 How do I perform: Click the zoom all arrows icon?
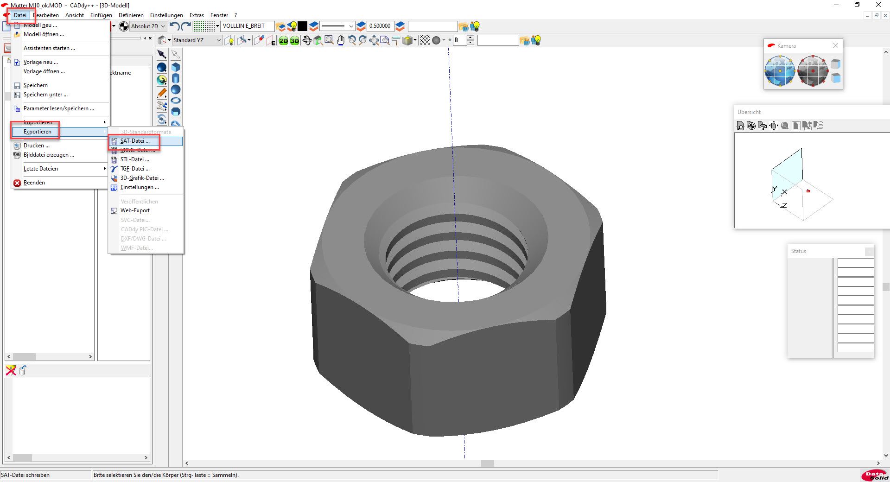tap(374, 41)
